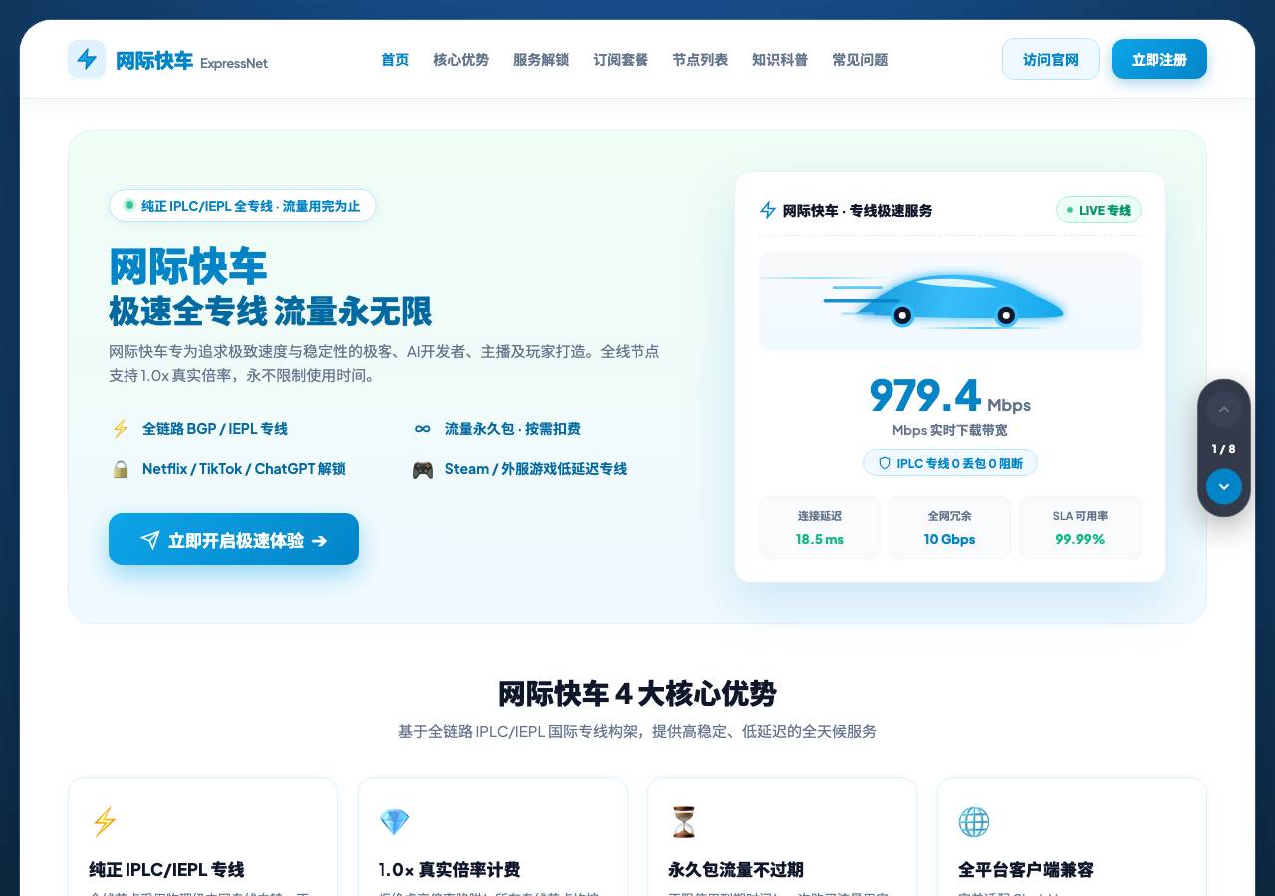Start with 立即开启极速体验 button
This screenshot has height=896, width=1275.
233,540
